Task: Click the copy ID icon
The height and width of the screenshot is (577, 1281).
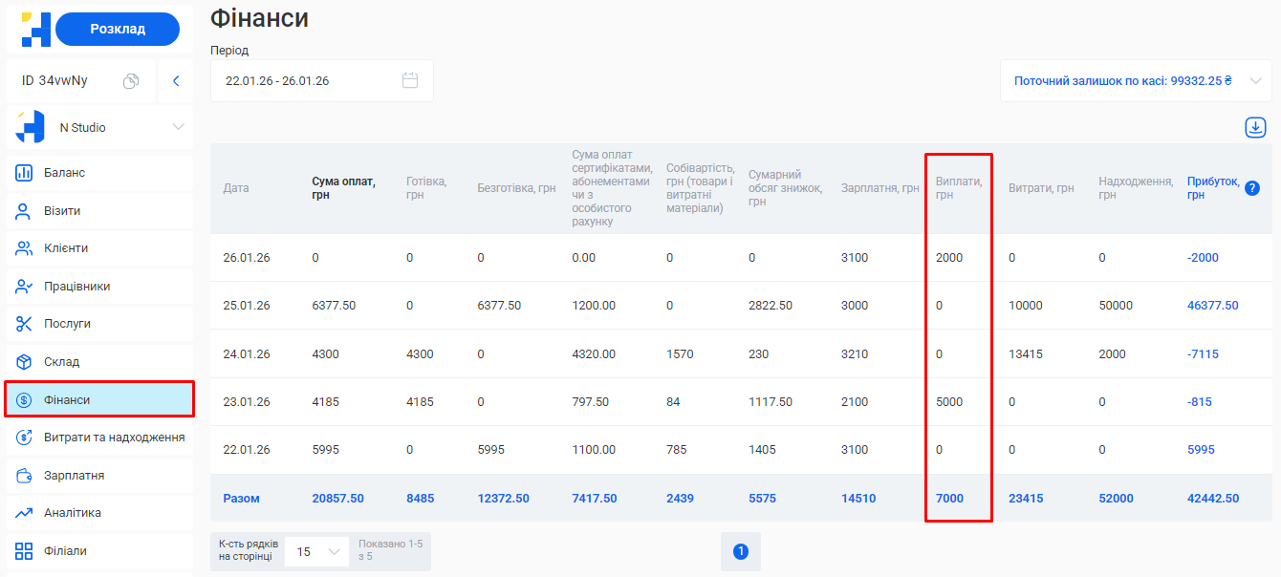Action: (x=131, y=81)
